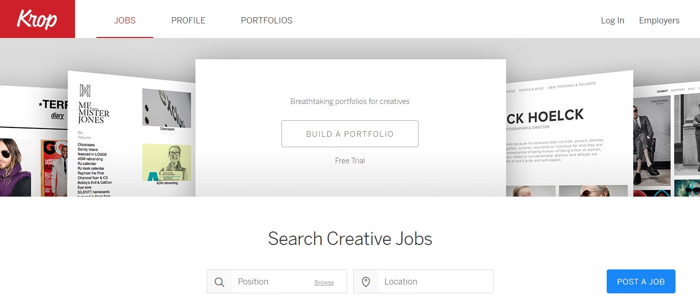Click the BUILD A PORTFOLIO button
The width and height of the screenshot is (700, 297).
tap(350, 134)
